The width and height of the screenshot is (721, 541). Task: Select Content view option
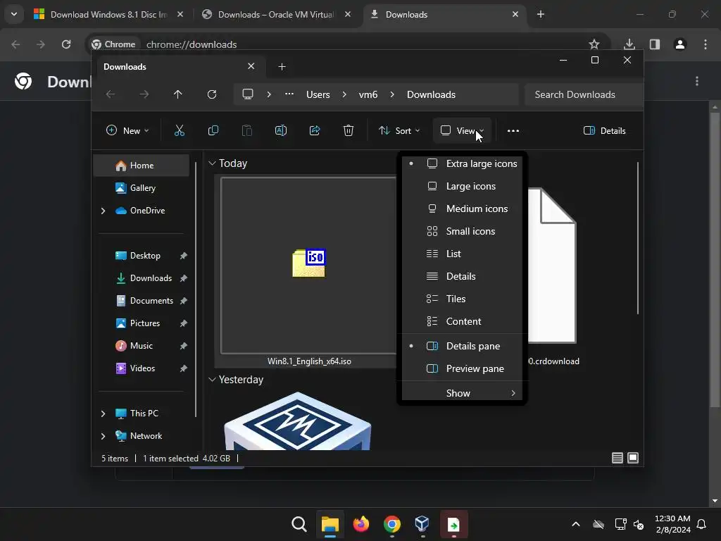(462, 321)
